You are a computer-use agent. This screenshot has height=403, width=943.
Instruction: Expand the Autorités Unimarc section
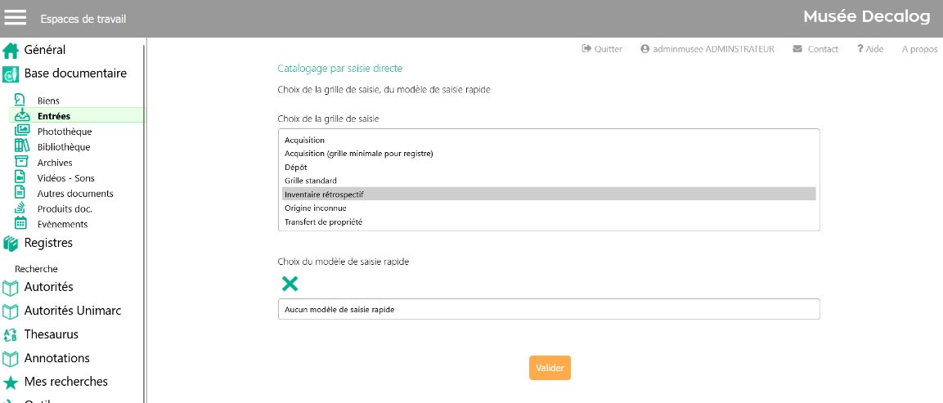pos(73,311)
